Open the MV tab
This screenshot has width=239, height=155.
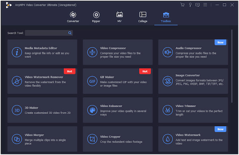pyautogui.click(x=119, y=17)
